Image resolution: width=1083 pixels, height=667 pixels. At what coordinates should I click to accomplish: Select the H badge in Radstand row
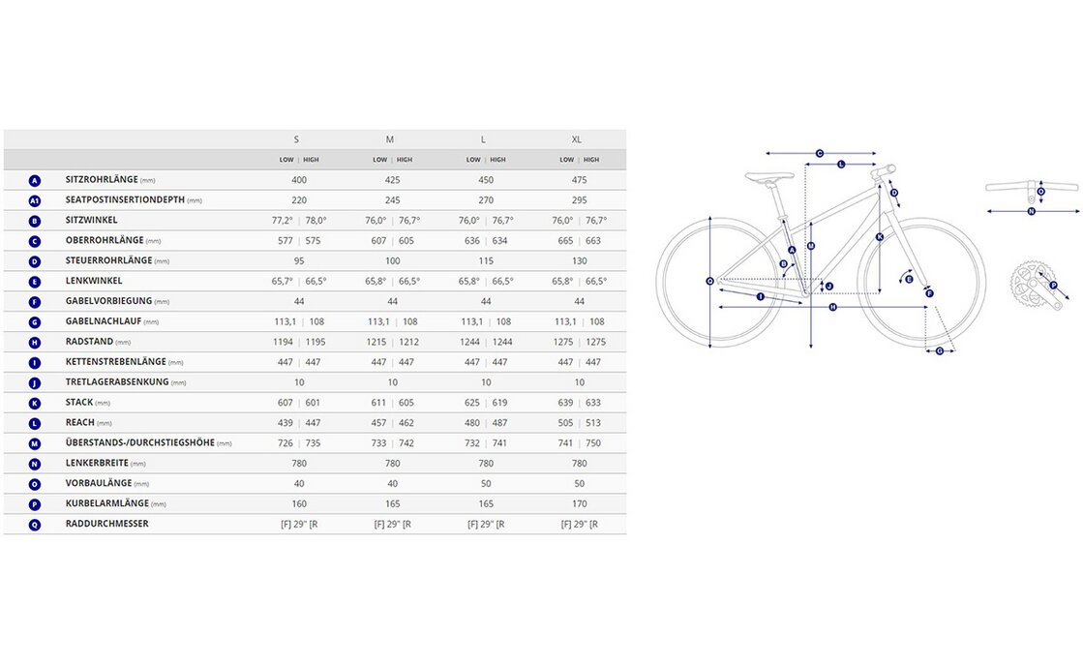[x=35, y=342]
